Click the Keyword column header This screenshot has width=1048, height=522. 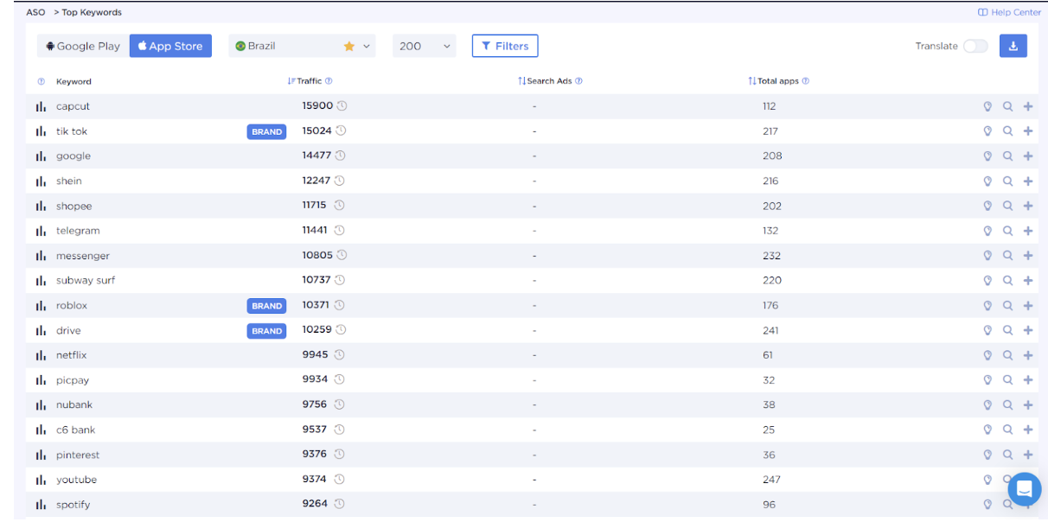73,81
